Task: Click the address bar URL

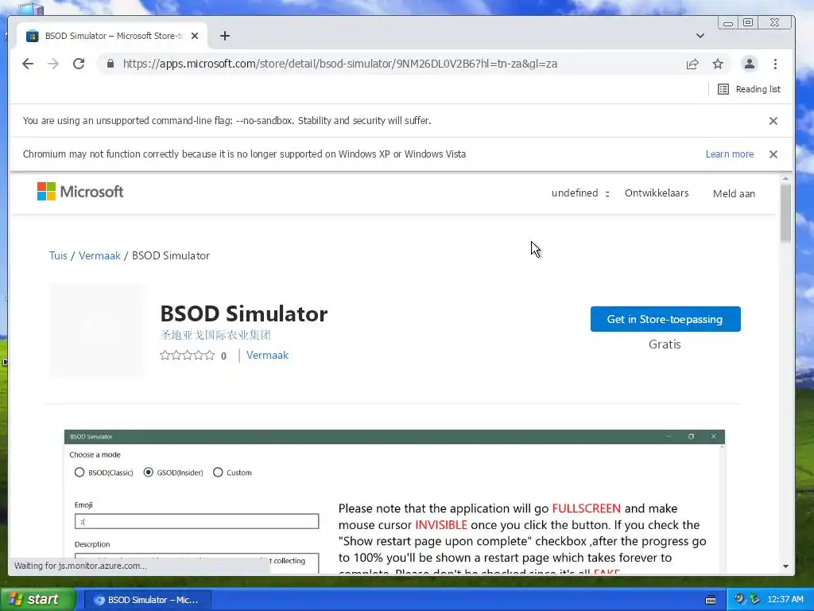Action: (340, 64)
